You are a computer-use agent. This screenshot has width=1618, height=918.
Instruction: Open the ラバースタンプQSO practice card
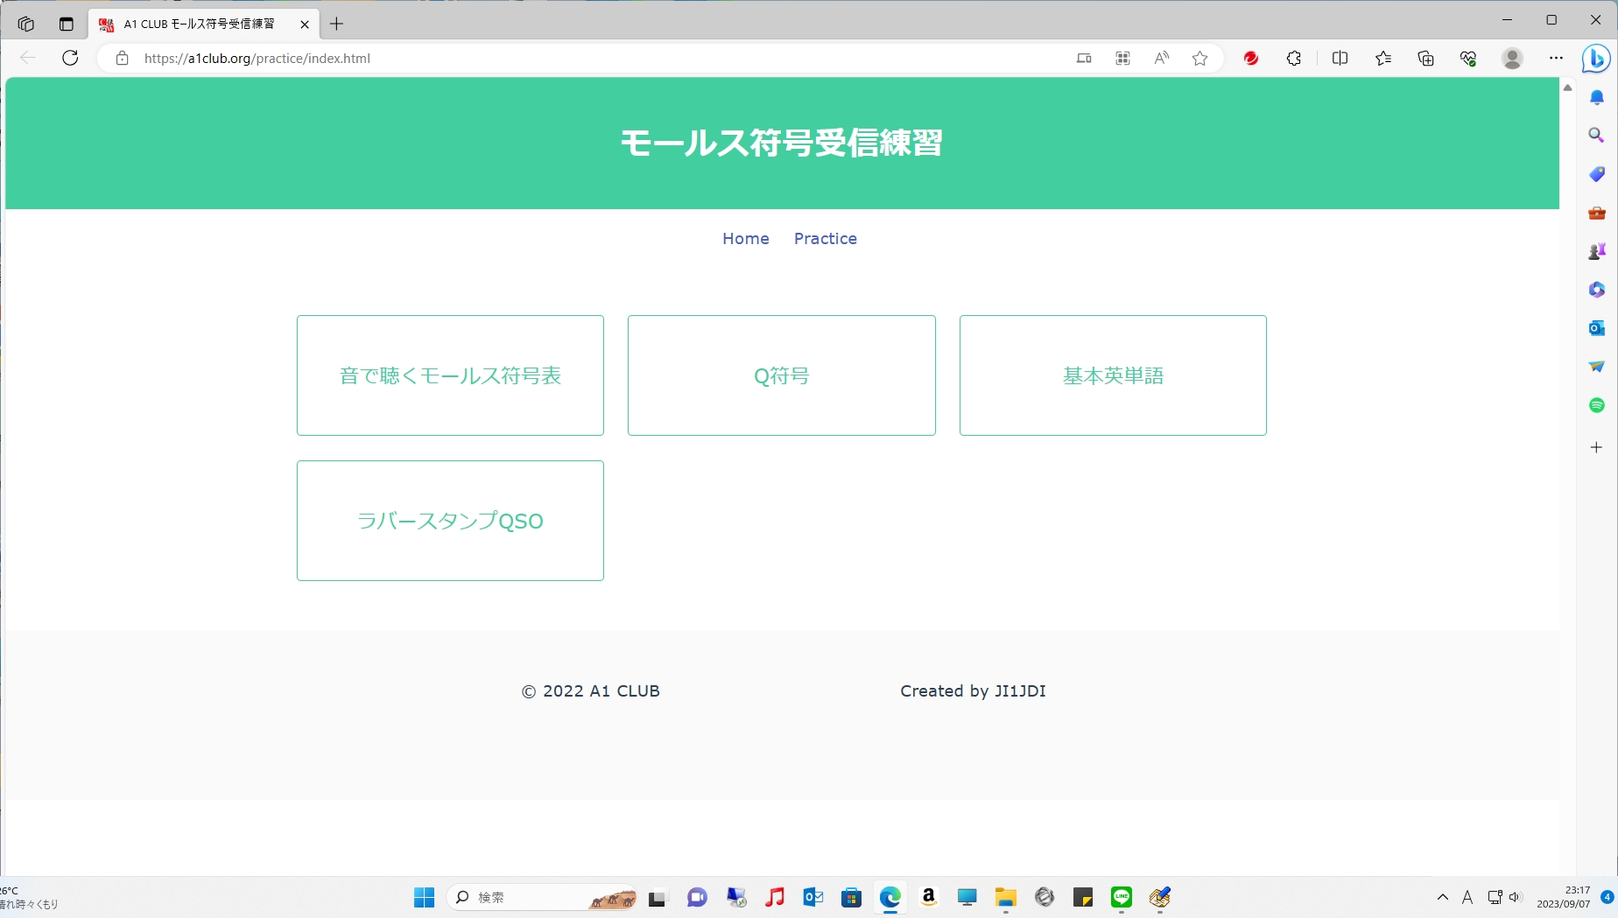pos(450,521)
